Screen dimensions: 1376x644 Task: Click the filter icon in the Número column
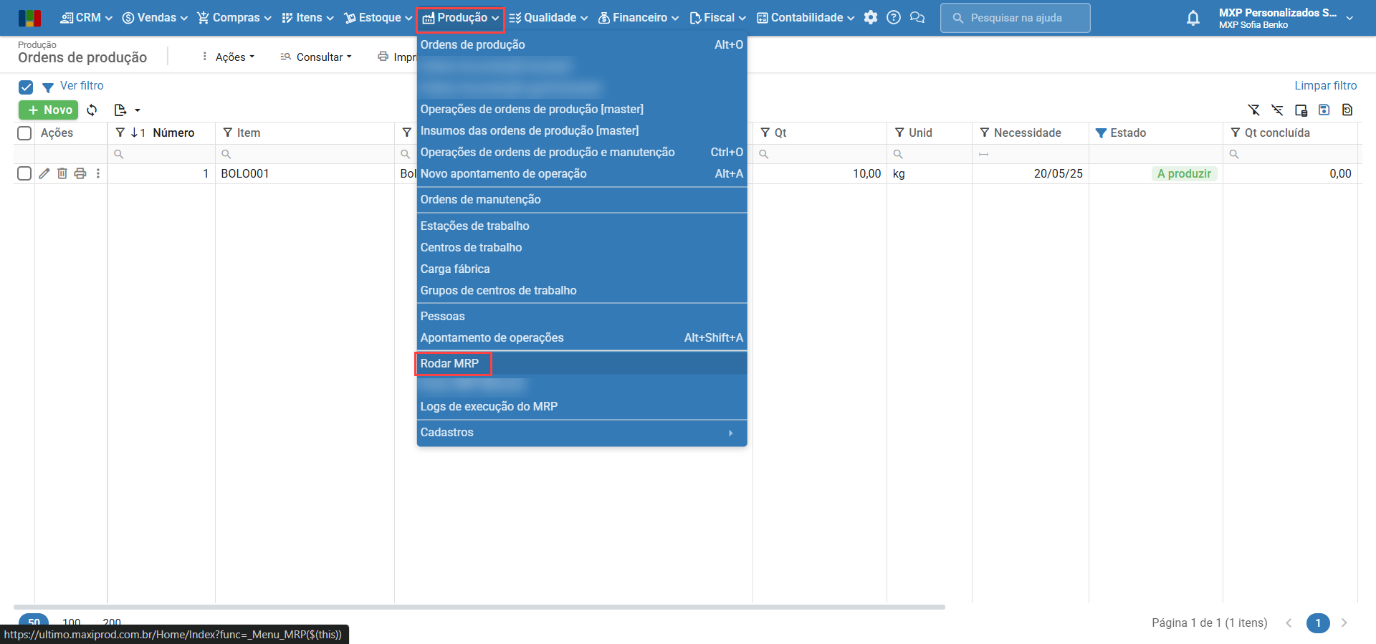(120, 133)
